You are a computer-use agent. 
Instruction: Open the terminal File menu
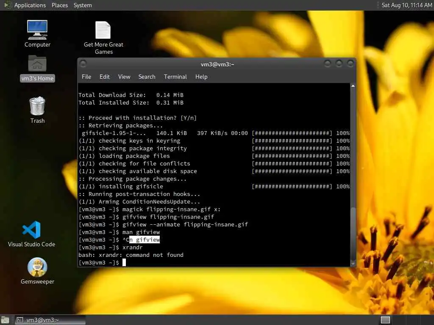(86, 77)
